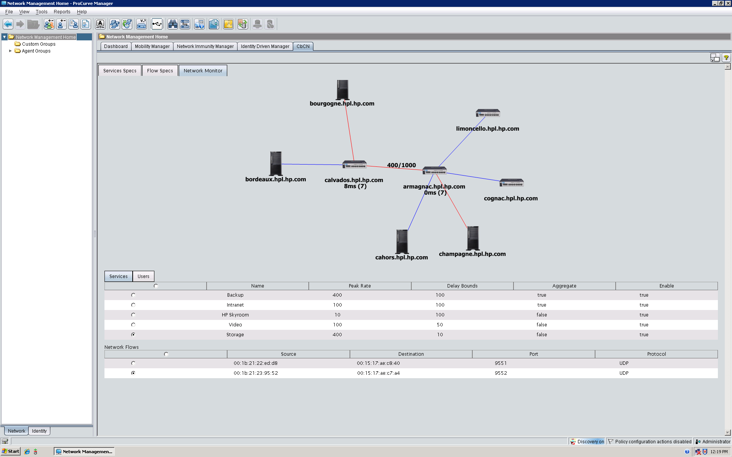
Task: Open the Services Specs tab
Action: point(120,71)
